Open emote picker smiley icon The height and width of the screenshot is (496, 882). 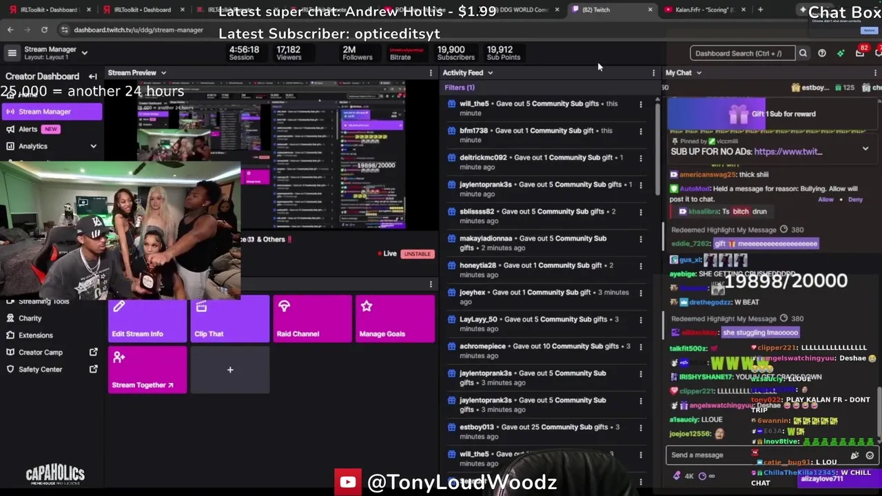pos(870,455)
